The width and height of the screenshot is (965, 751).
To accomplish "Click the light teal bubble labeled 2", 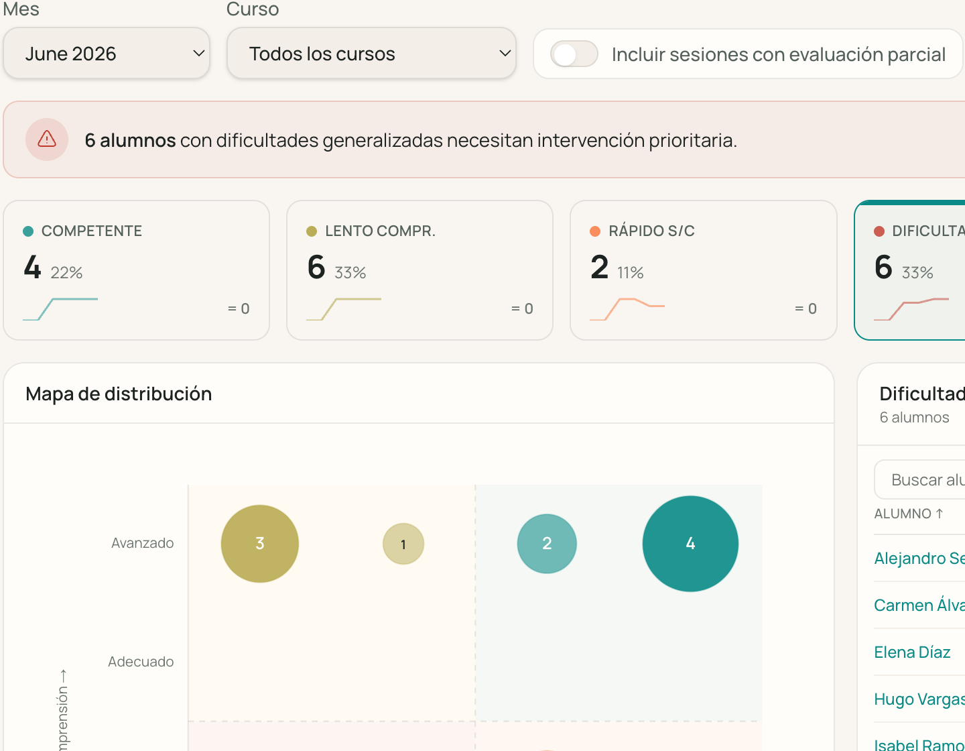I will [547, 544].
